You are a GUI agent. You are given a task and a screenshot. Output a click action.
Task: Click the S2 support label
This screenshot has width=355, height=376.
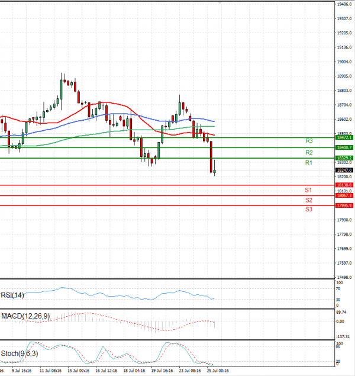pyautogui.click(x=309, y=200)
